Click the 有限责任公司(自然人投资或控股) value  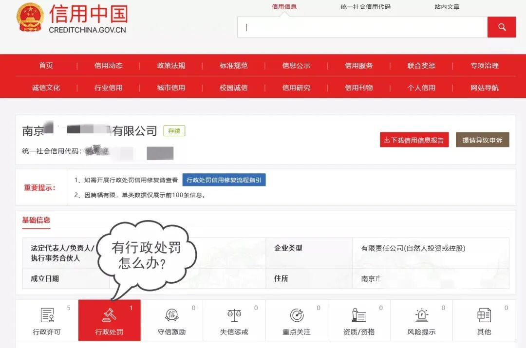coord(413,248)
